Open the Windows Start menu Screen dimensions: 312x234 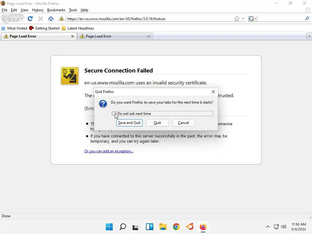coord(109,227)
